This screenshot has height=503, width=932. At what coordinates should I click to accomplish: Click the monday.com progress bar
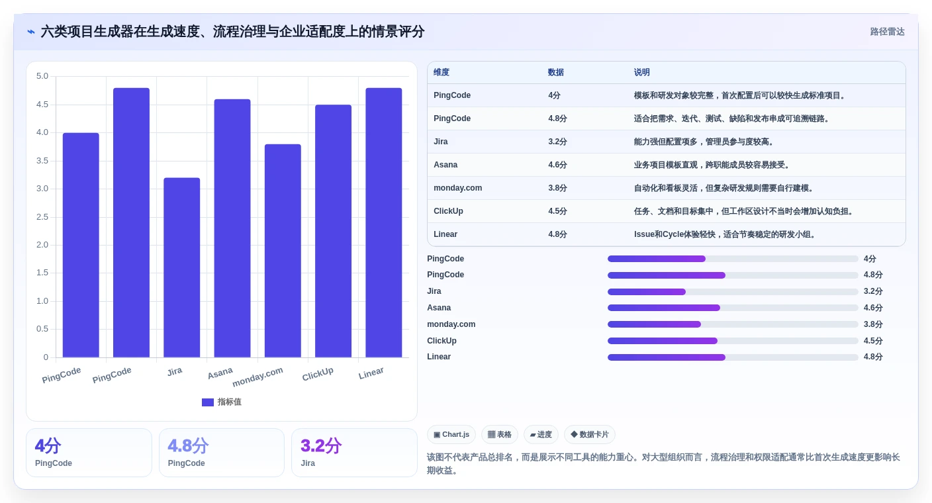733,324
